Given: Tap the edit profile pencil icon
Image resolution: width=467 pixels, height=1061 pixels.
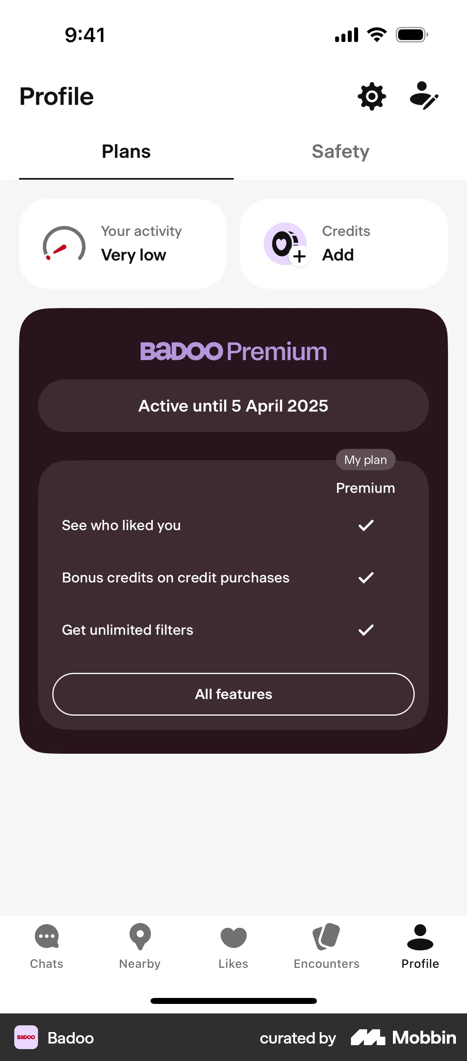Looking at the screenshot, I should 425,96.
